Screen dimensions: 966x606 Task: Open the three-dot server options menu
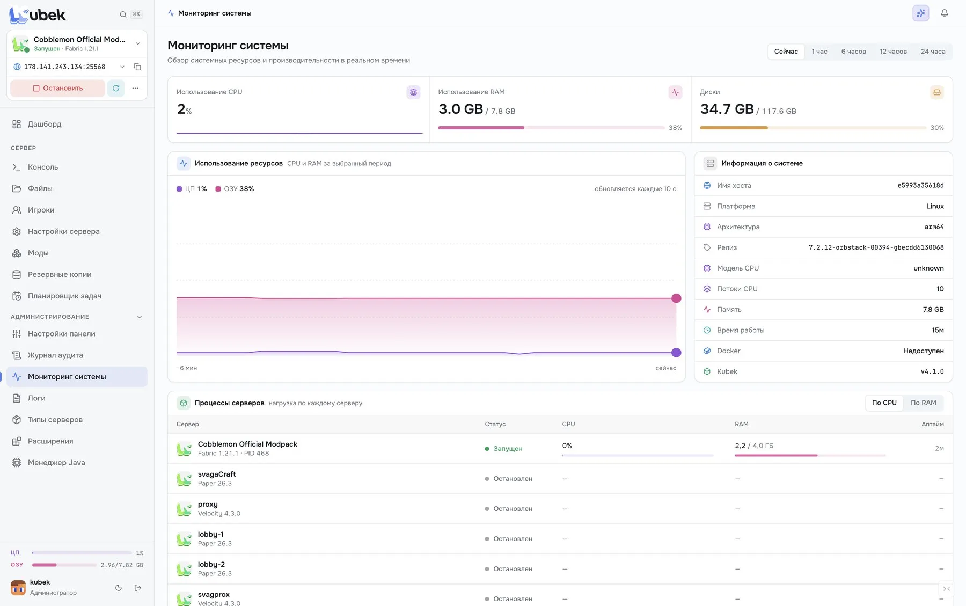pos(135,88)
